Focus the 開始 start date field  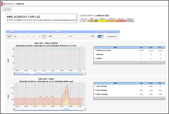point(60,36)
